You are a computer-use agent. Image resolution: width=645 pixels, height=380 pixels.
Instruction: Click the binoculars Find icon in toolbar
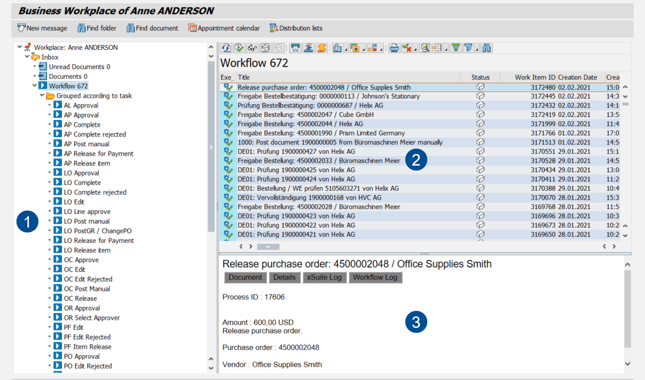[x=487, y=48]
